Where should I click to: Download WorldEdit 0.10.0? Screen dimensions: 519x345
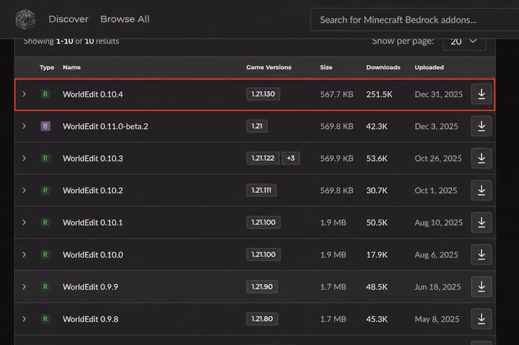pos(481,255)
